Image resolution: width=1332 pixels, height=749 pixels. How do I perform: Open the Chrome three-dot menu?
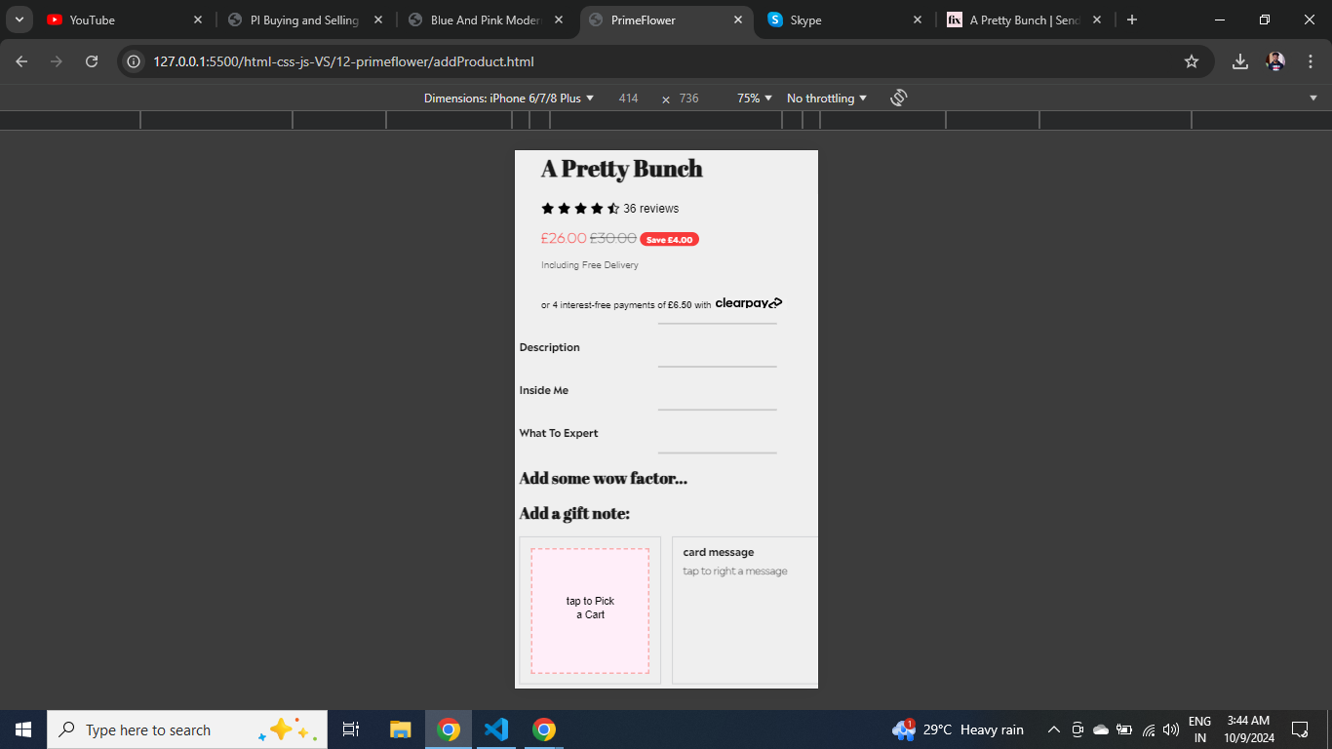click(x=1311, y=61)
